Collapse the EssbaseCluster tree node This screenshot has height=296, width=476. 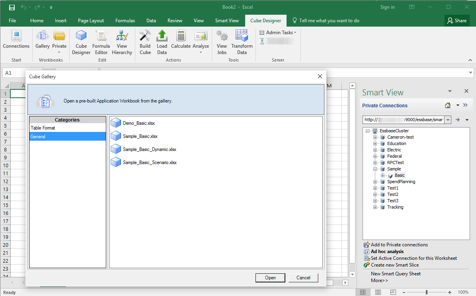point(368,131)
